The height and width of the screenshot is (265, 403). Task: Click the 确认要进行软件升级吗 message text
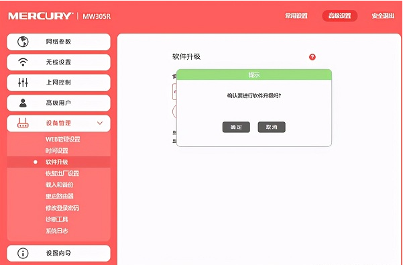click(254, 96)
